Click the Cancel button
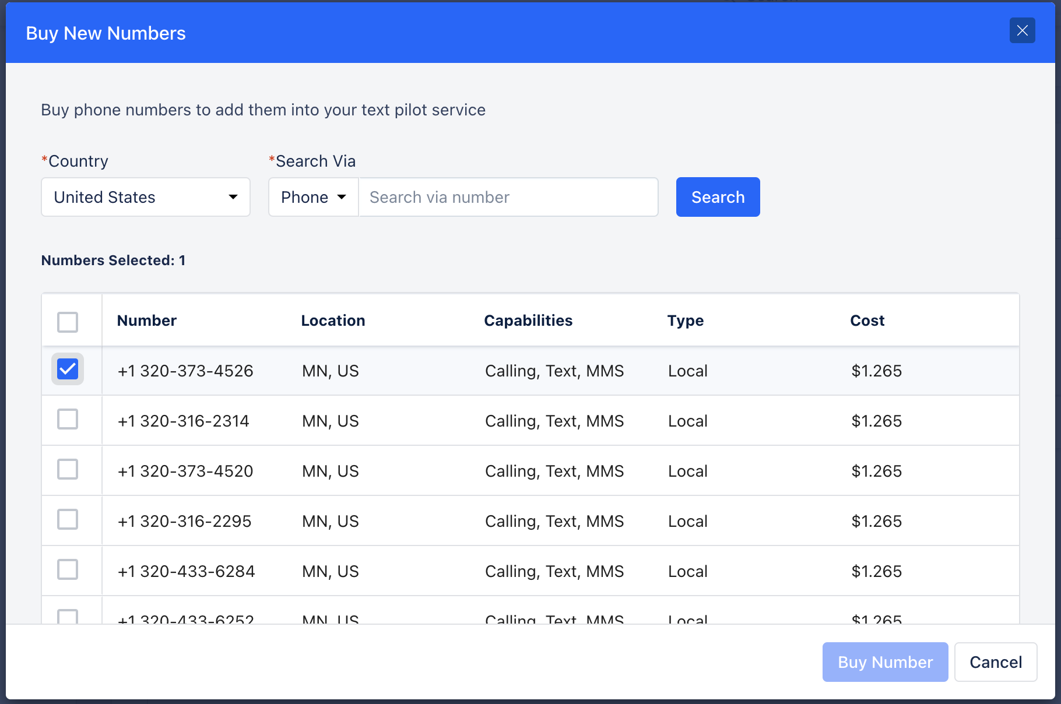This screenshot has width=1061, height=704. point(996,662)
